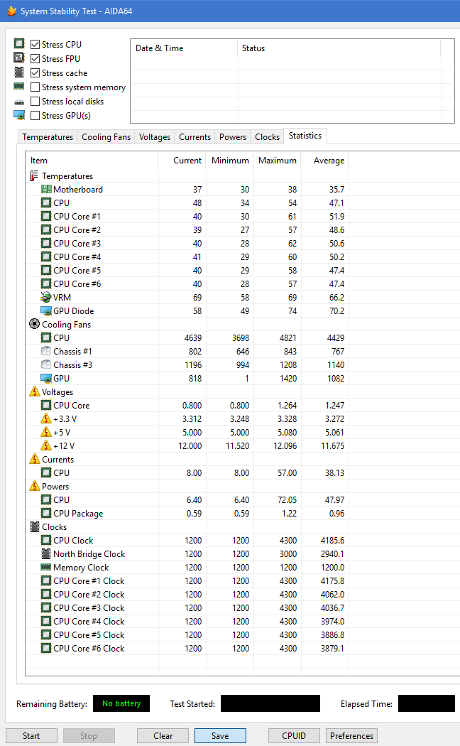Click the warning icon of Currents group
This screenshot has width=460, height=746.
35,459
